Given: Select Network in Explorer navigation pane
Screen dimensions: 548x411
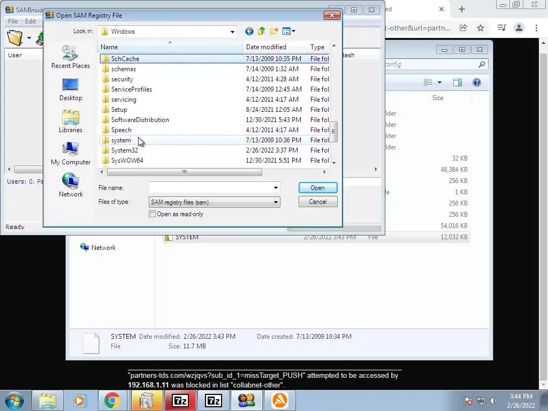Looking at the screenshot, I should click(x=98, y=247).
